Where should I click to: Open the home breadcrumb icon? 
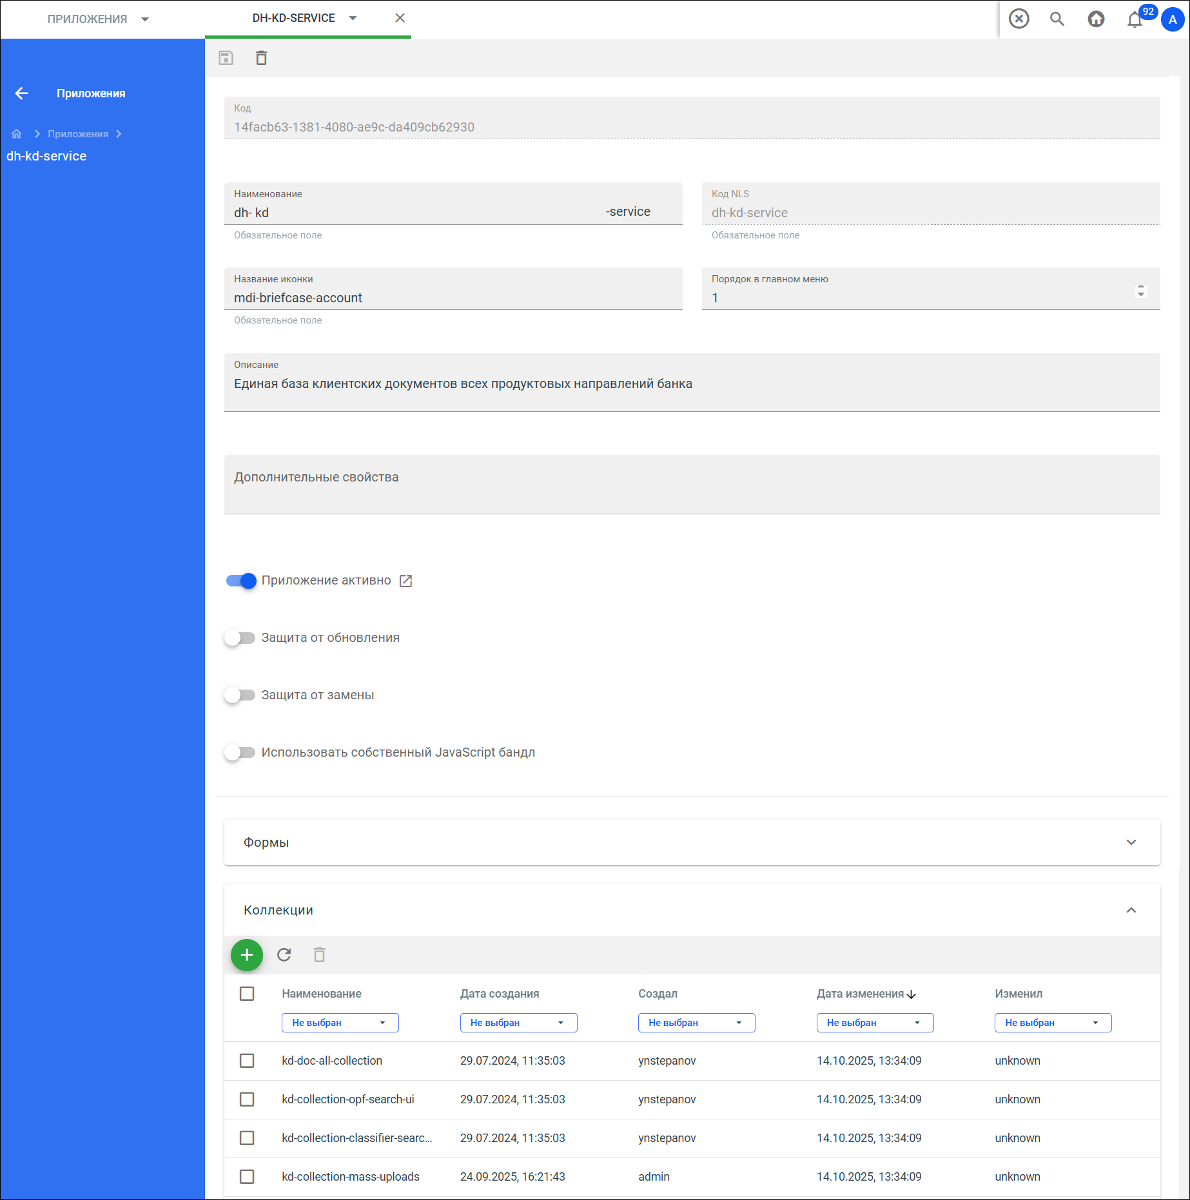coord(17,134)
